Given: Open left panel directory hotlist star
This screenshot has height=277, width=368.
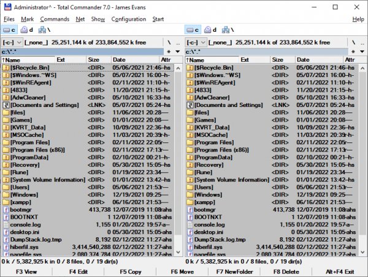Looking at the screenshot, I should coord(169,52).
